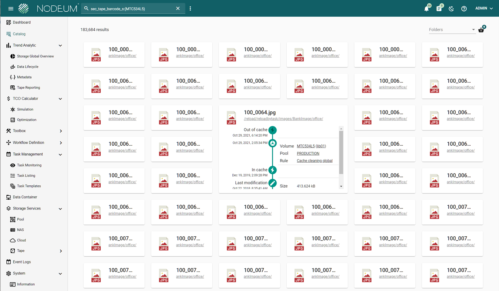Collapse the Trend Analytic section
499x291 pixels.
tap(60, 46)
